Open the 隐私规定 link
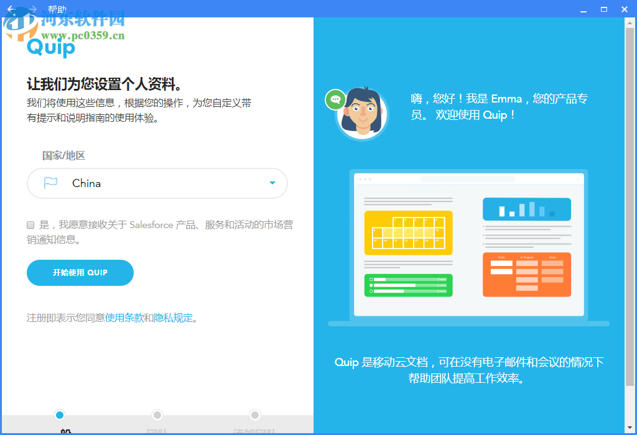 [x=173, y=318]
